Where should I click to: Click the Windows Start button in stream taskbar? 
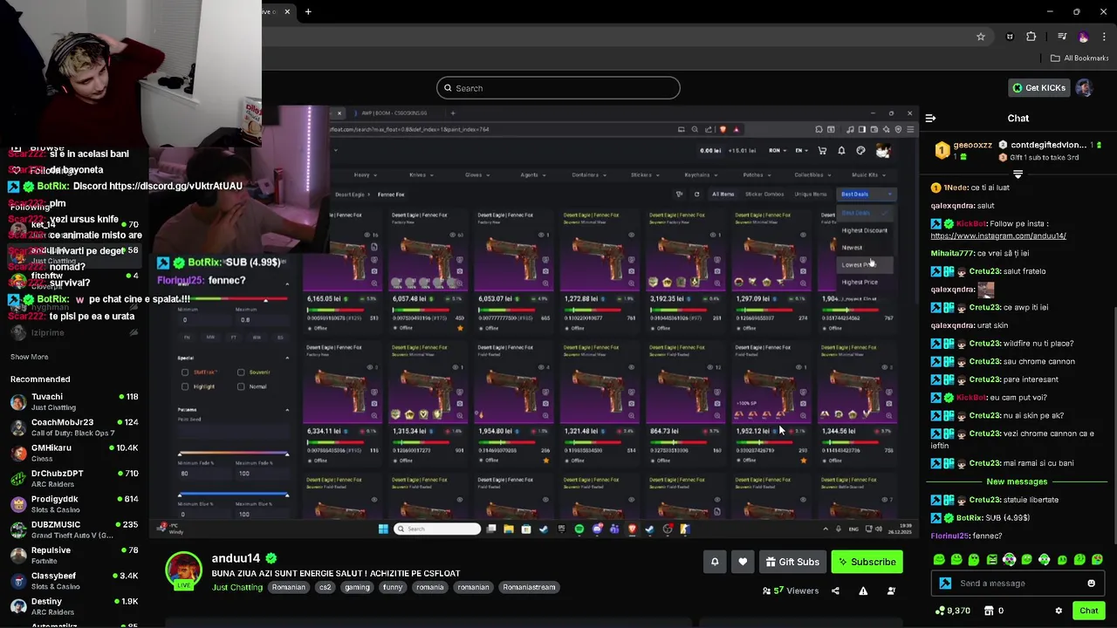coord(383,529)
